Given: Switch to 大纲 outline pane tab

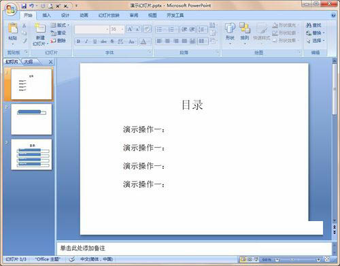Looking at the screenshot, I should click(29, 62).
